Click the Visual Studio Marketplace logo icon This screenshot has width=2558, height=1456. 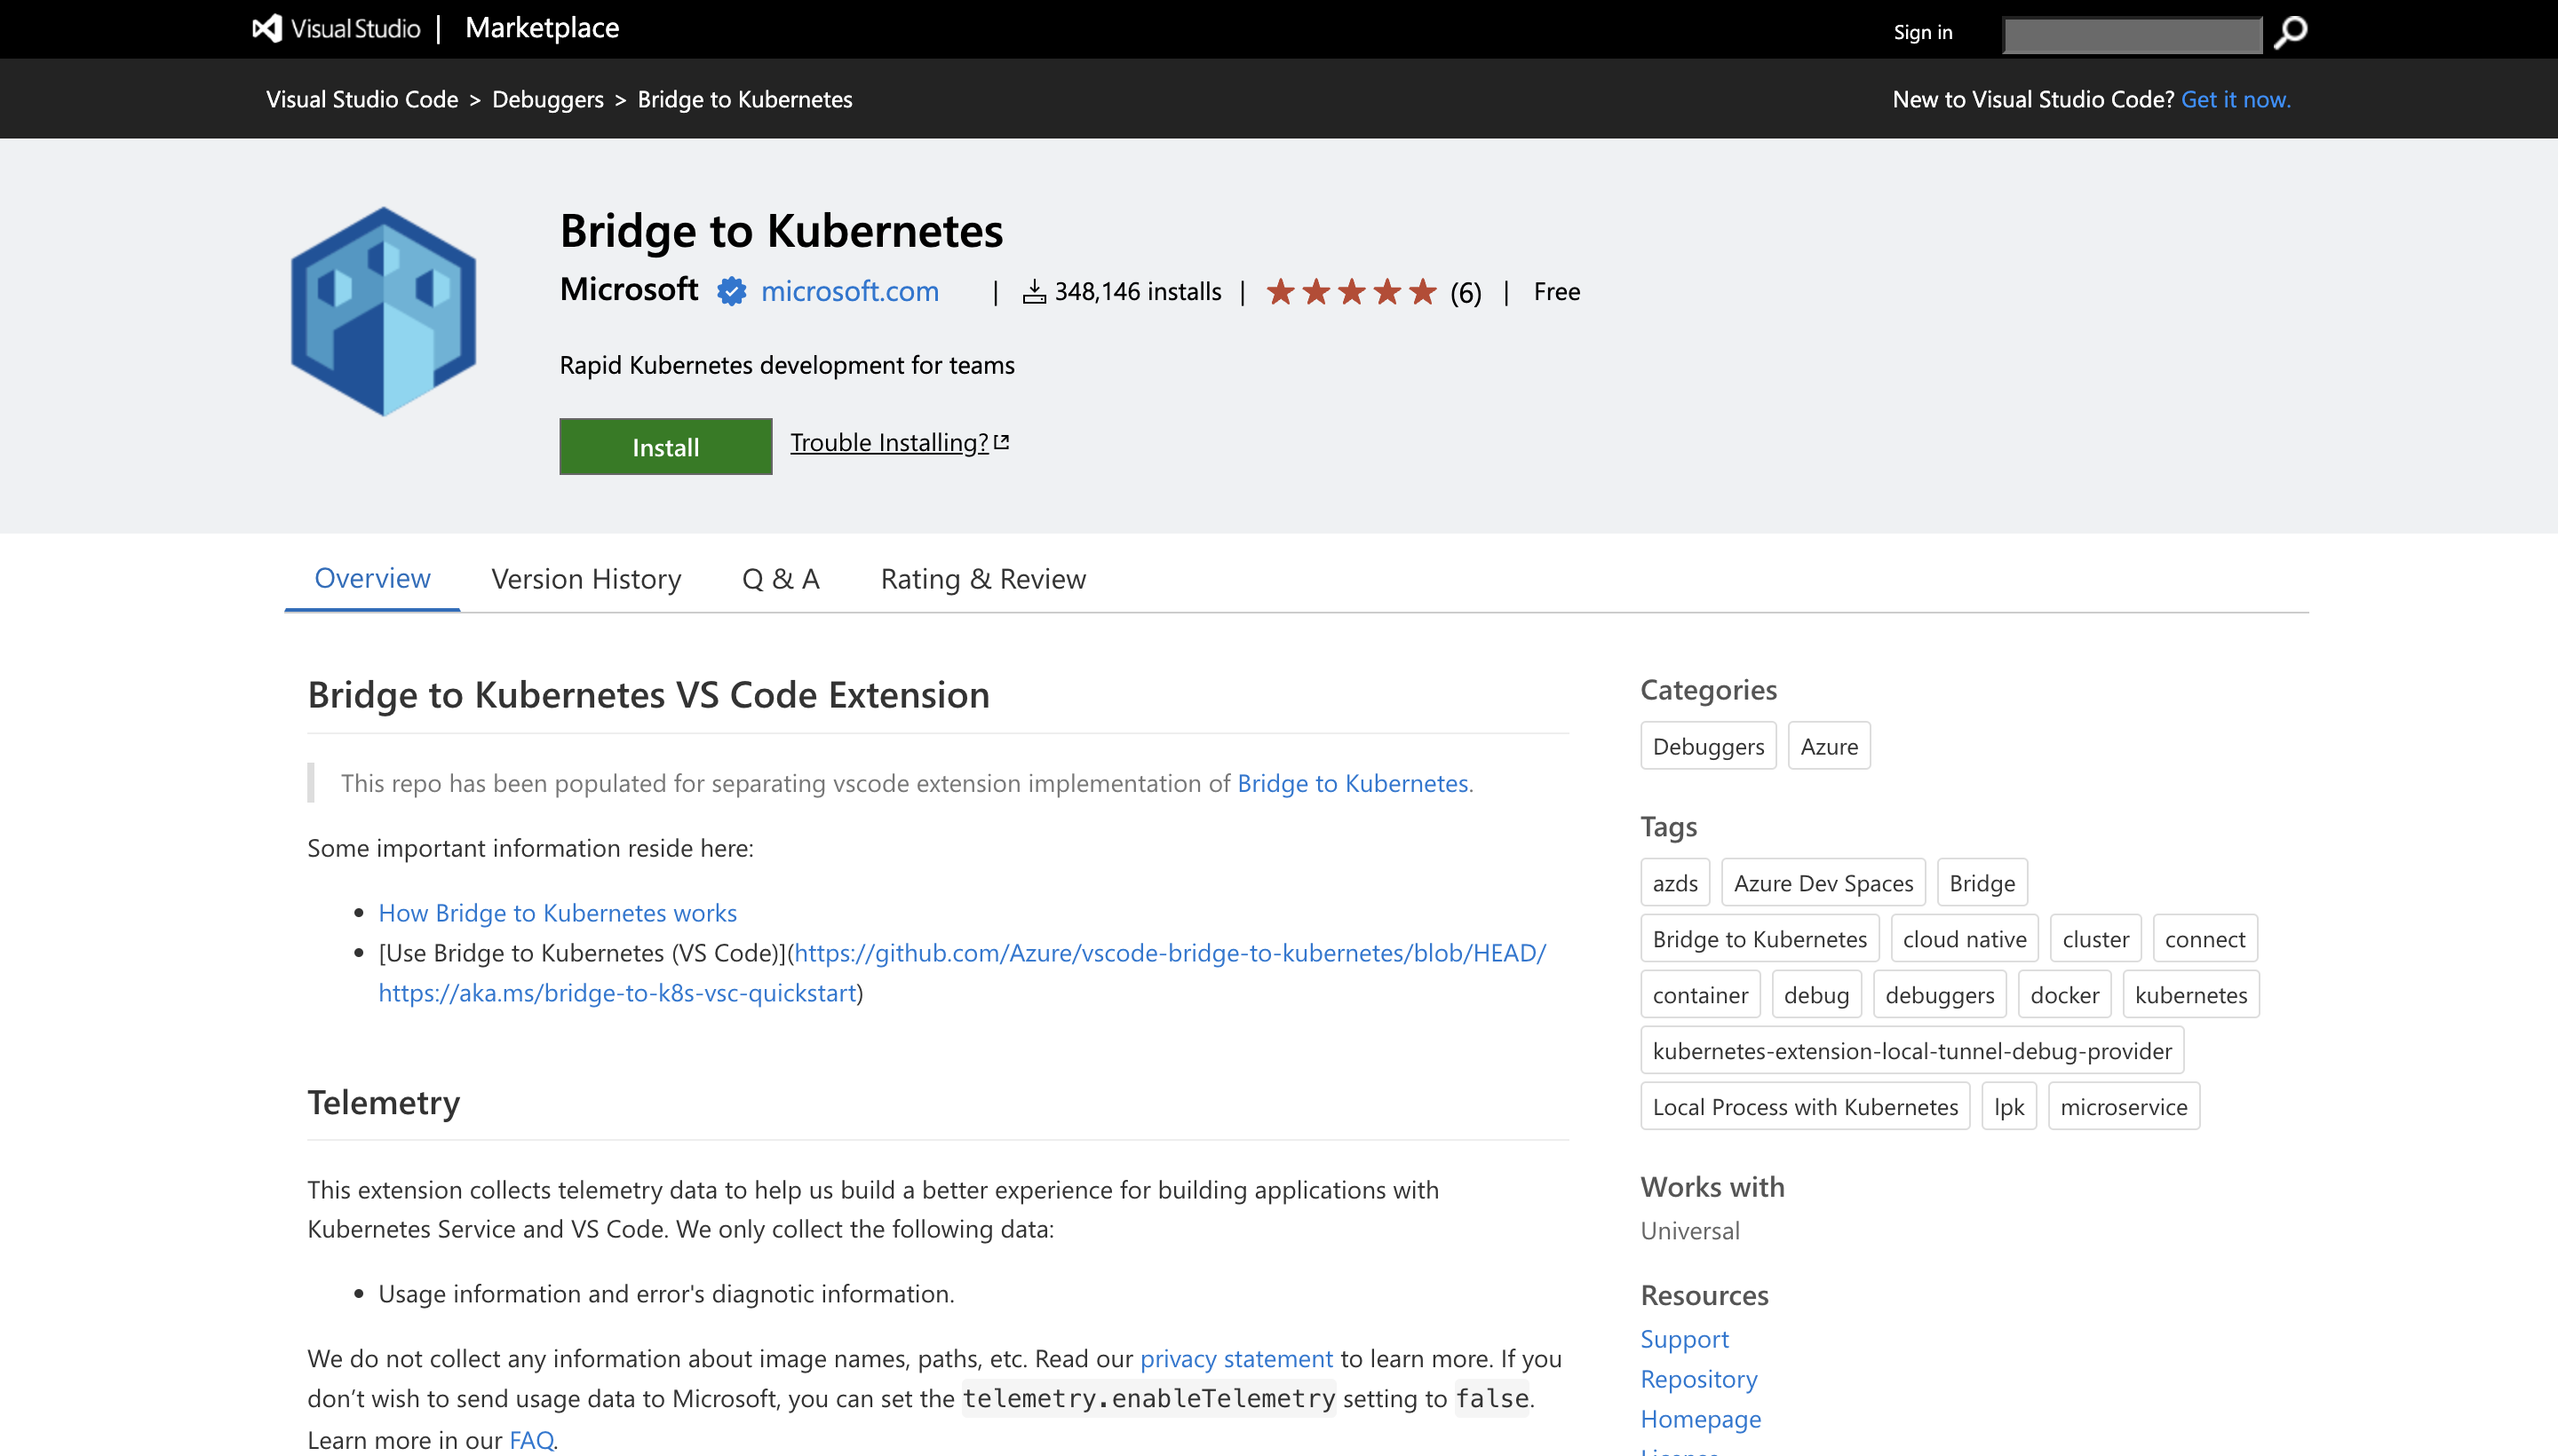[x=267, y=27]
